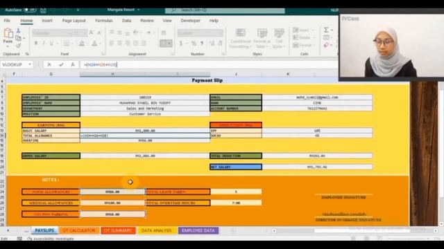The image size is (444, 249).
Task: Open the Insert ribbon tab
Action: (x=47, y=21)
